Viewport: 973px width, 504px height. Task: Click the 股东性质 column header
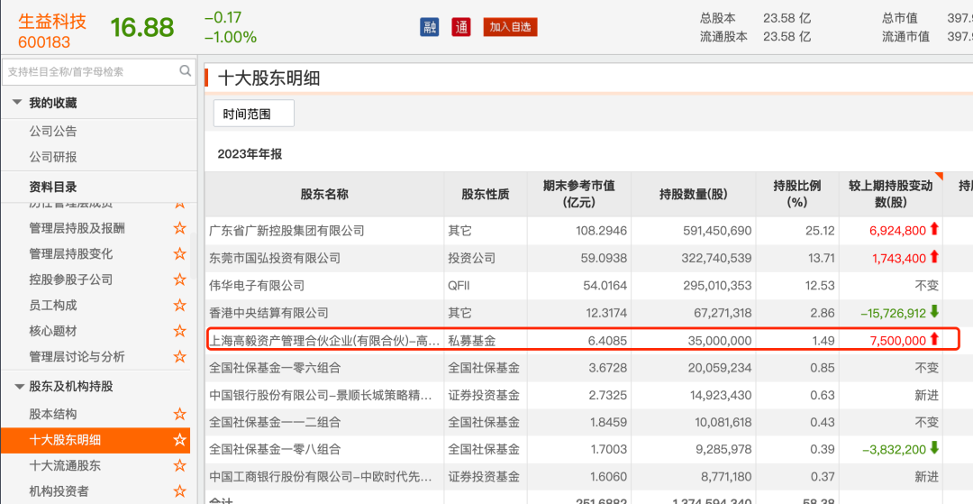pos(486,194)
